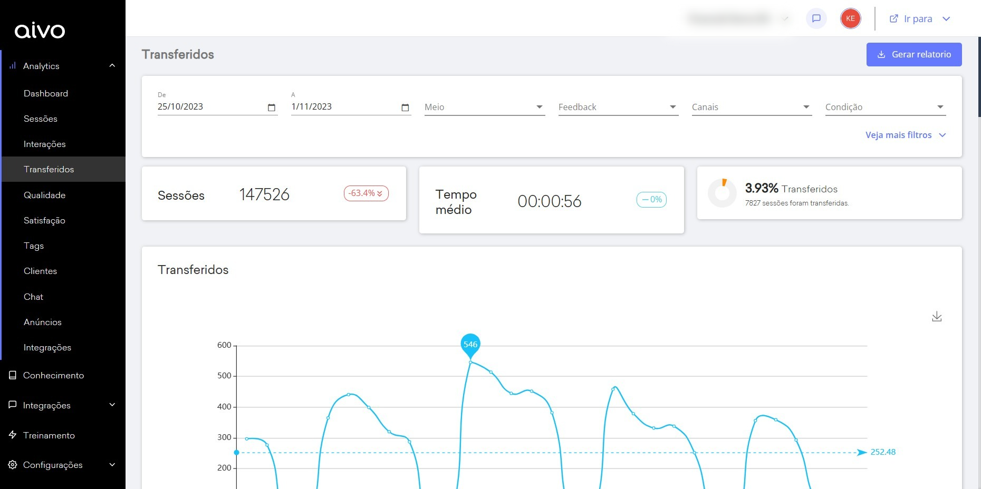Open the Canais dropdown filter
This screenshot has width=981, height=489.
click(752, 107)
